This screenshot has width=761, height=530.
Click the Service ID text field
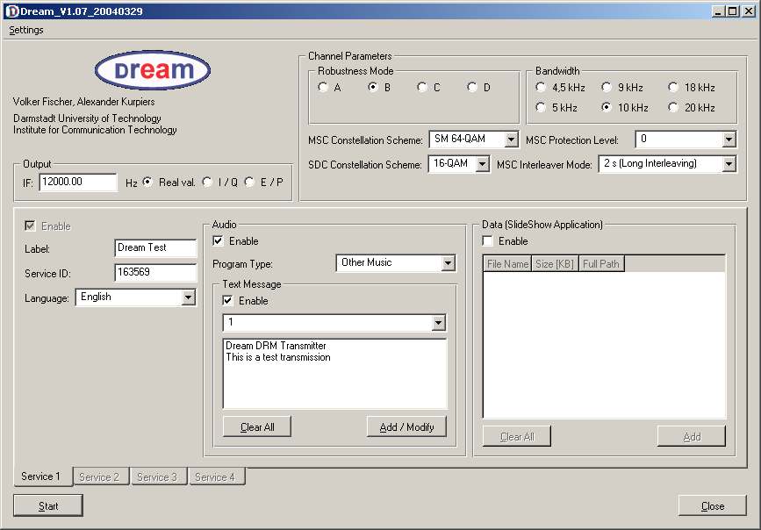point(154,273)
